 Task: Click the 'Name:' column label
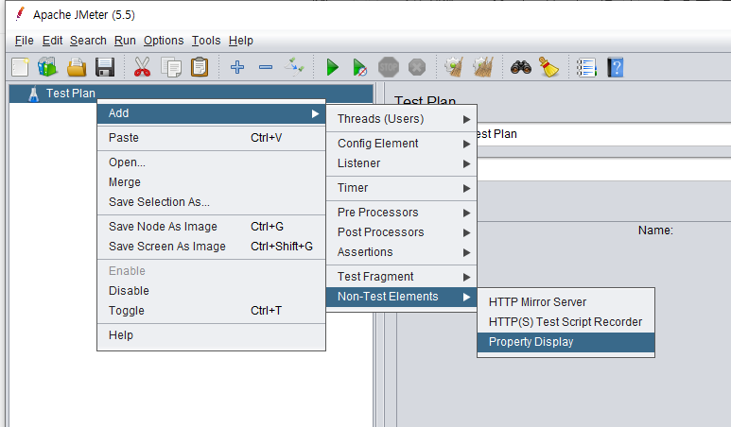coord(655,230)
